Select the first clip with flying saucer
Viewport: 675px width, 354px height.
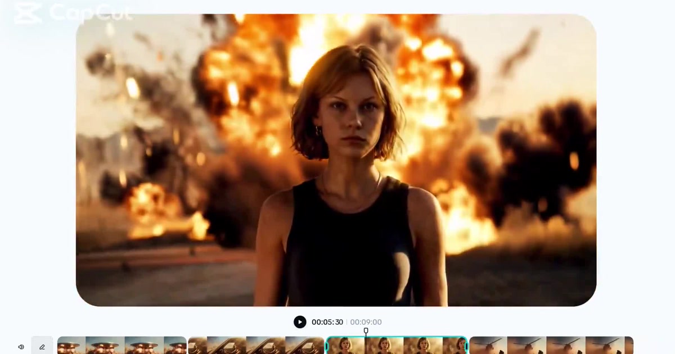121,346
